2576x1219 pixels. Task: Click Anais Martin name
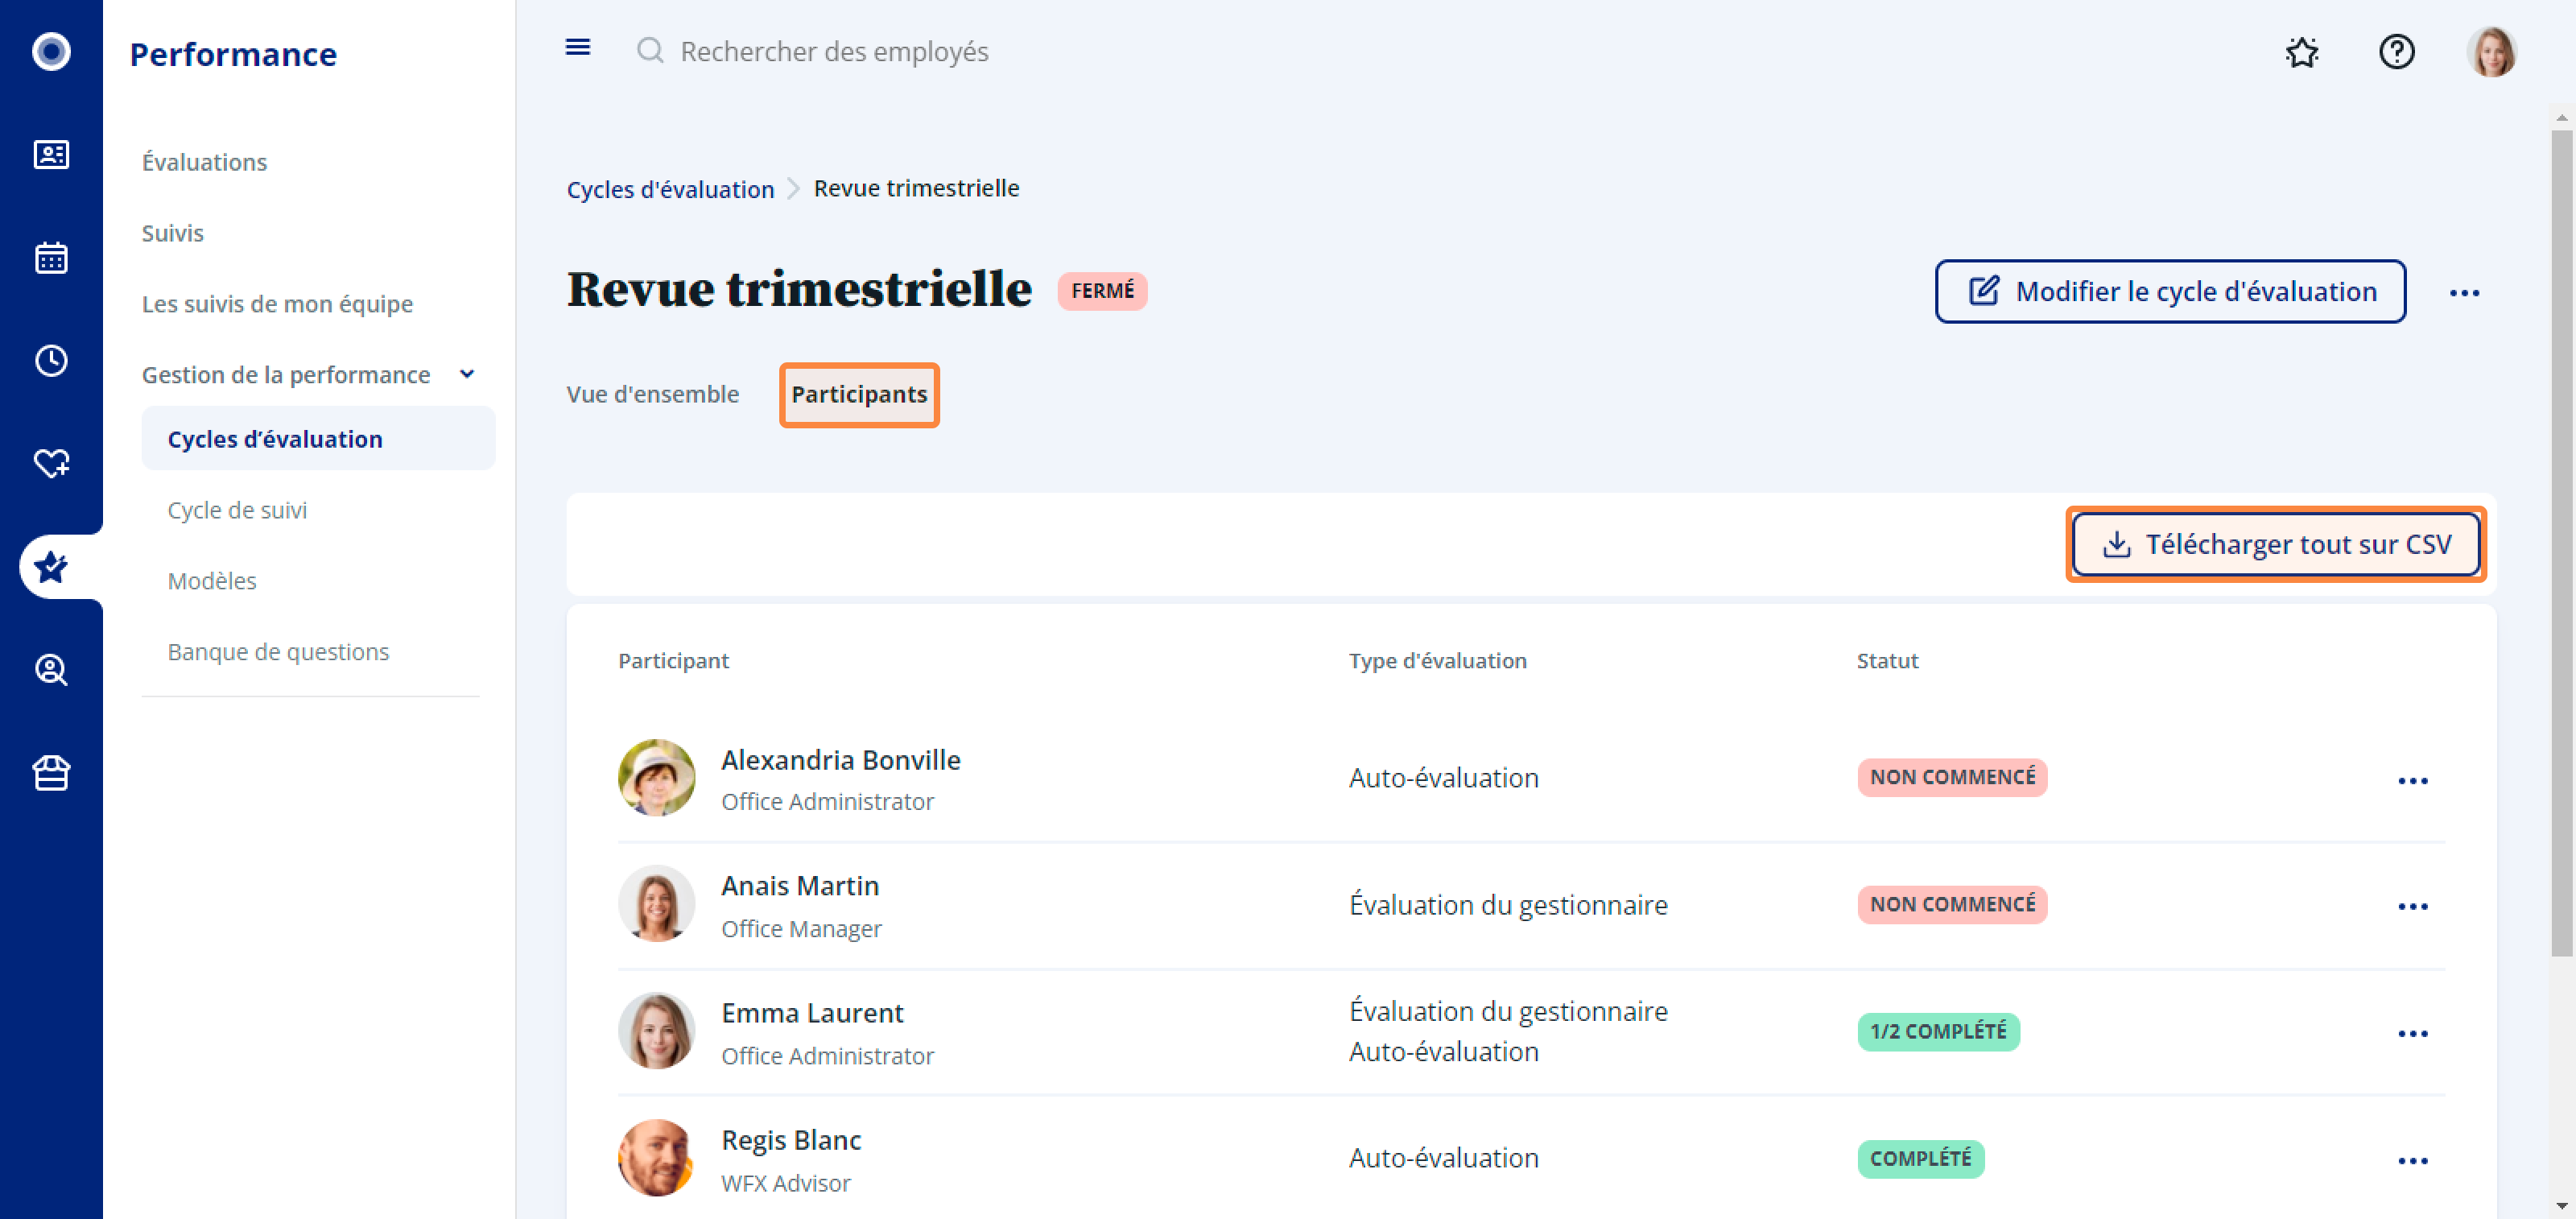point(799,886)
